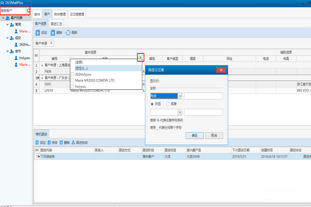This screenshot has height=207, width=311.
Task: Check the Maria MF2020 COMDPL LTD checkbox
Action: (73, 80)
